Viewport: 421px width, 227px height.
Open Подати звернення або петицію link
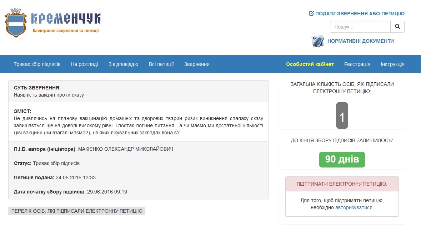click(360, 14)
